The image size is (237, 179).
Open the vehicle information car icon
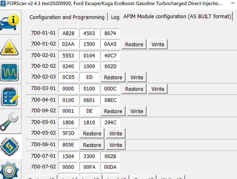[x=10, y=22]
